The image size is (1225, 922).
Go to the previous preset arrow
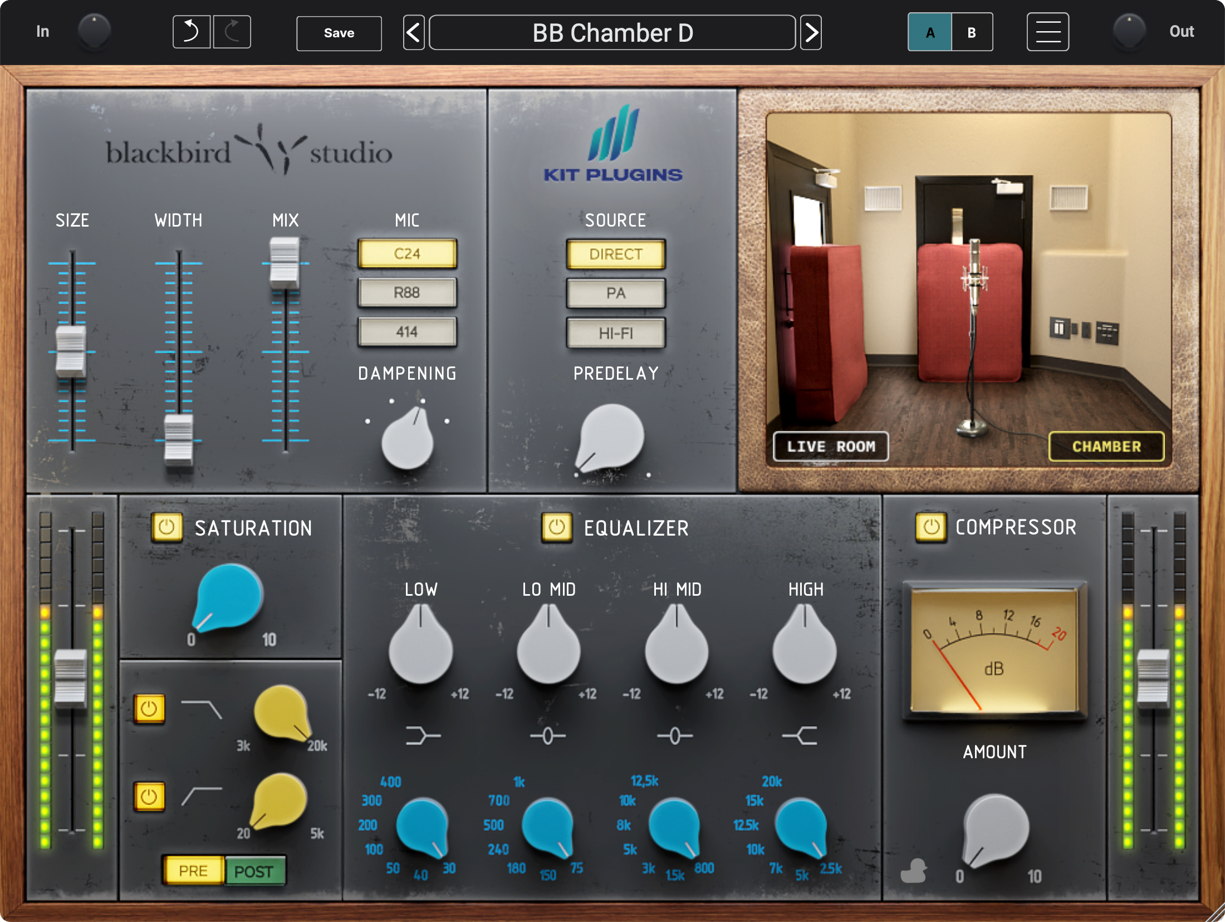pyautogui.click(x=414, y=33)
